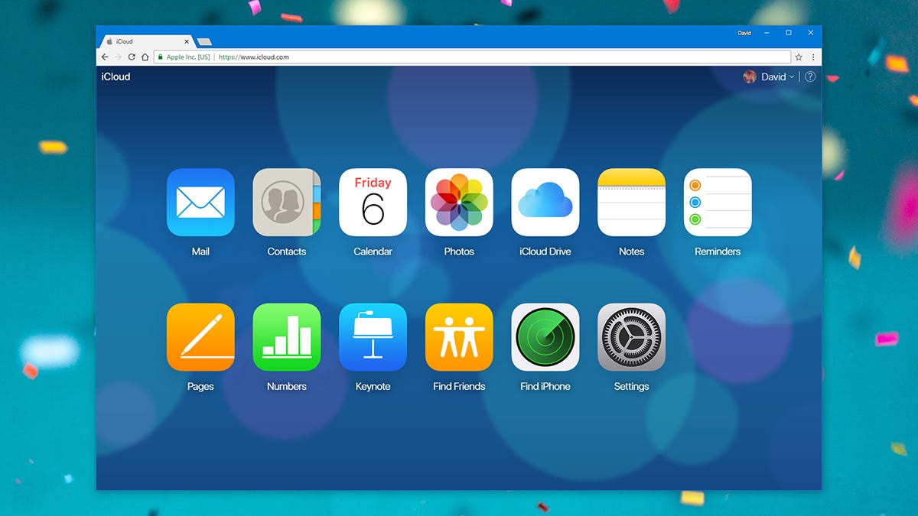The image size is (918, 516).
Task: Click the Calendar label text
Action: [x=373, y=252]
